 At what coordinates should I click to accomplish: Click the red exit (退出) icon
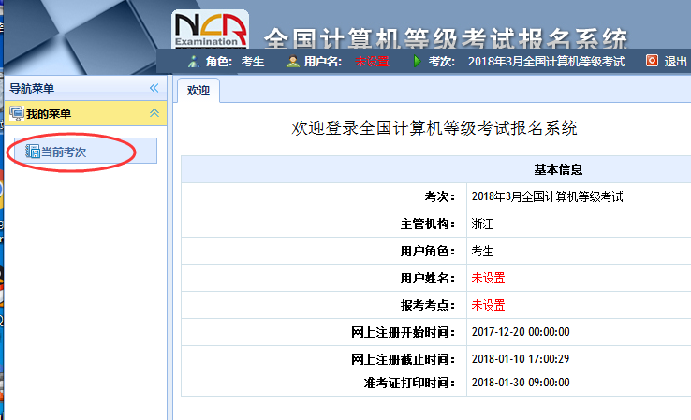pyautogui.click(x=652, y=62)
